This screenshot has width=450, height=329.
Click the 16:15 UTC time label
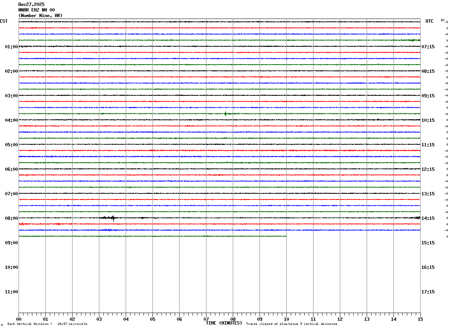pos(428,267)
